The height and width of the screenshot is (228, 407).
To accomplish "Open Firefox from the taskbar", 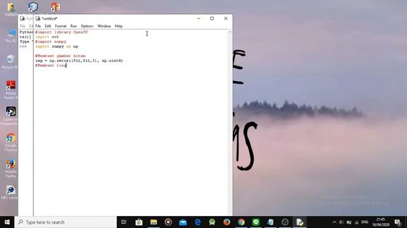I will [226, 222].
